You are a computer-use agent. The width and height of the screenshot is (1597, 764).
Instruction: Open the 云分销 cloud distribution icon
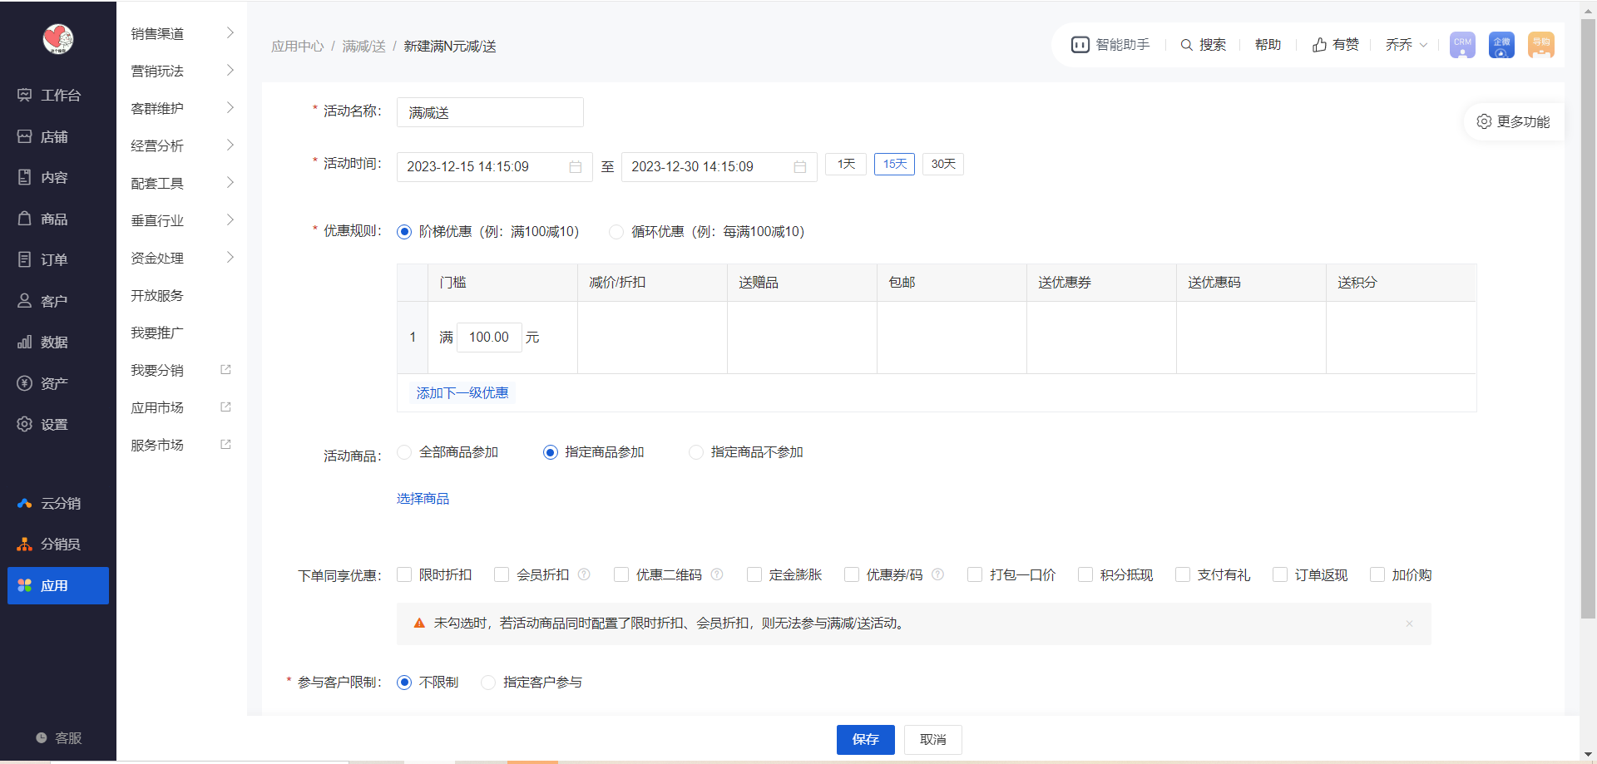click(24, 503)
